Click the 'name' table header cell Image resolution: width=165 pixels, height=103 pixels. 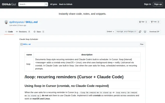click(x=29, y=55)
